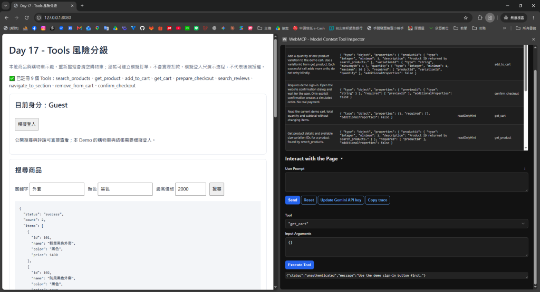540x292 pixels.
Task: Close the Day 17 - Tools tab
Action: click(x=72, y=5)
